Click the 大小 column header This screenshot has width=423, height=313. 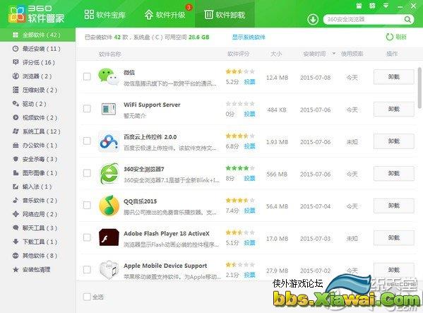click(x=276, y=54)
